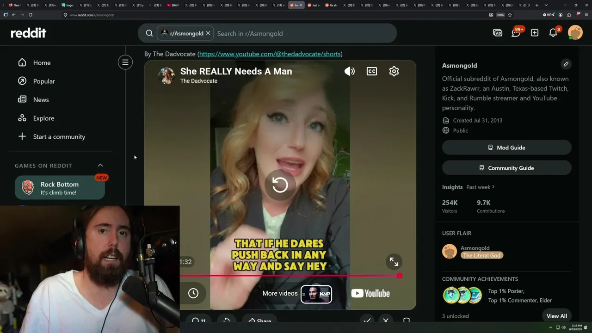The height and width of the screenshot is (333, 592).
Task: Go back in the browser
Action: click(x=14, y=15)
